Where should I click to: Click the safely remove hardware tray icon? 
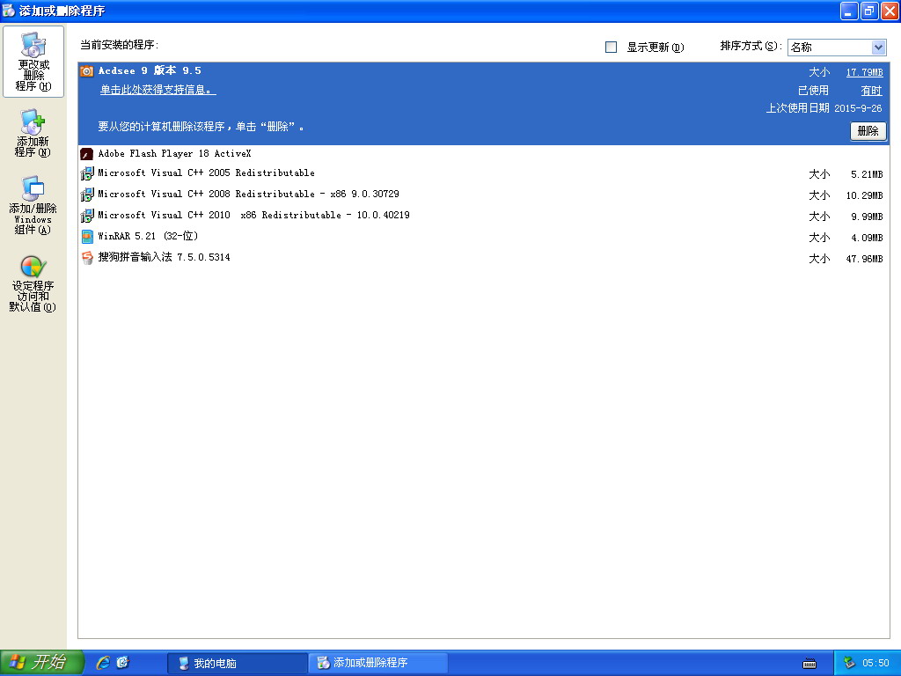click(x=849, y=663)
